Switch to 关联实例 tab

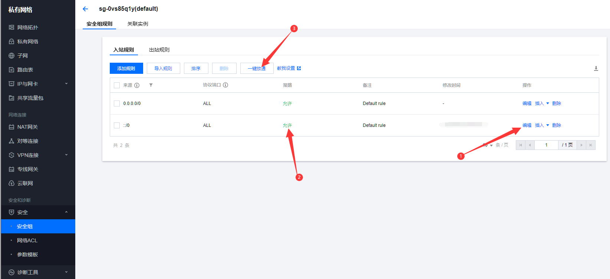pos(138,24)
